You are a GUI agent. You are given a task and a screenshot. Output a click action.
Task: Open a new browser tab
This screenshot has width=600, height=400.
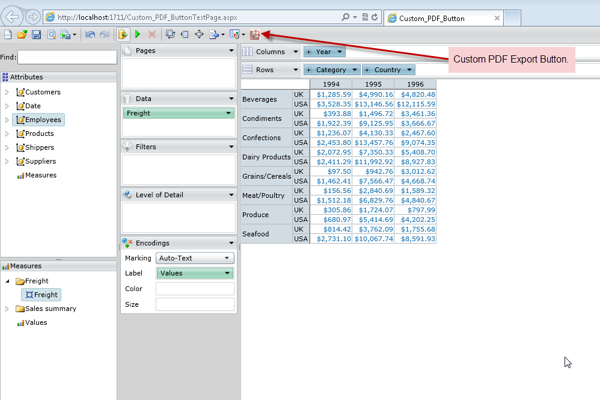coord(512,18)
